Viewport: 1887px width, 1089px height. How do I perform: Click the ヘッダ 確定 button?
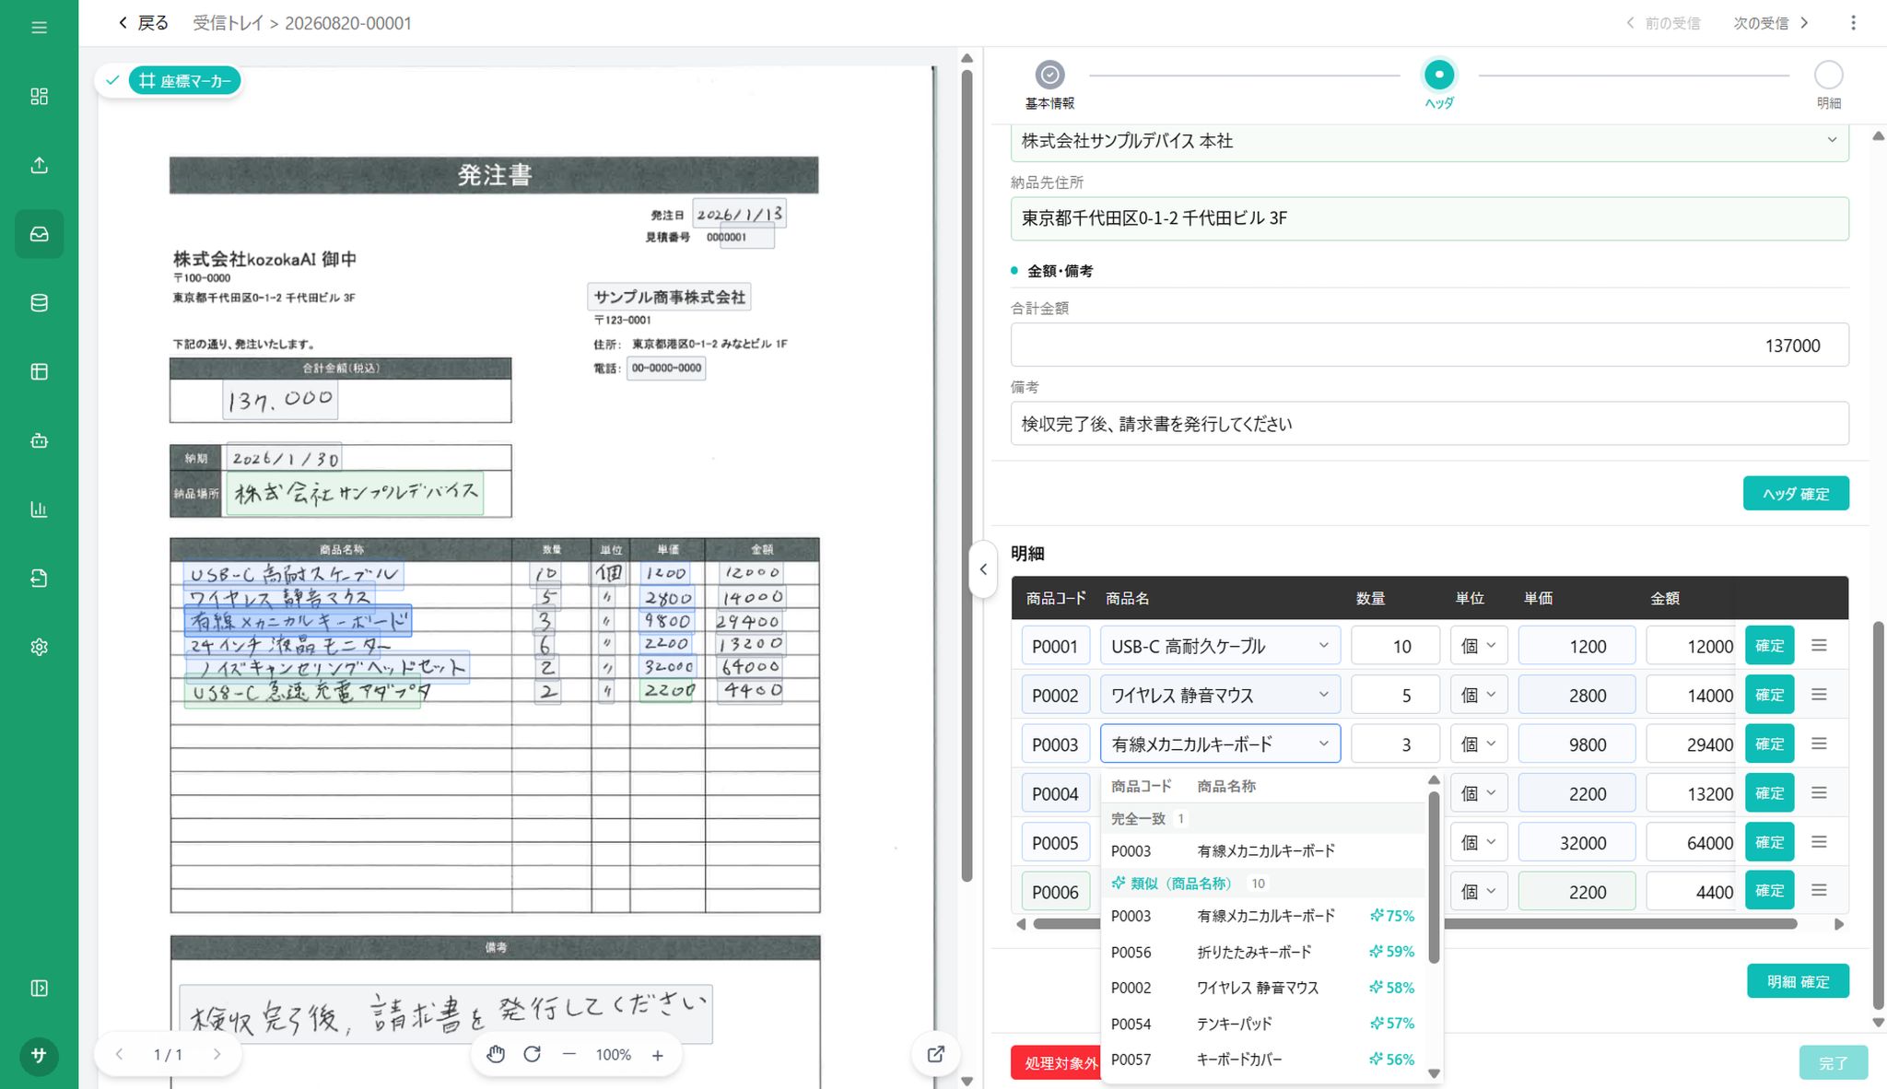click(1795, 494)
